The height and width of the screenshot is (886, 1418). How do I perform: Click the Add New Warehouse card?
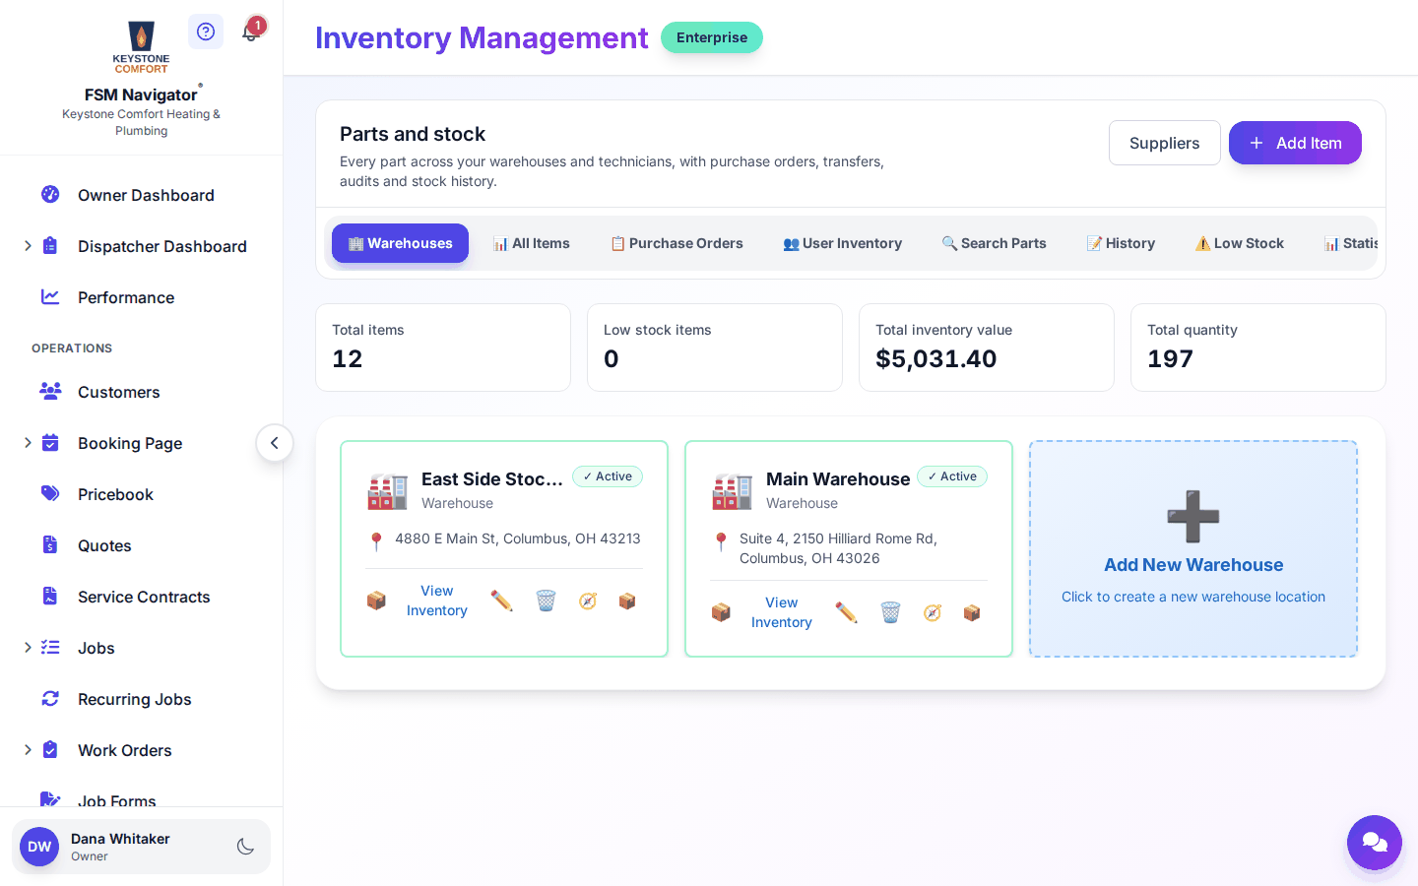click(1193, 548)
